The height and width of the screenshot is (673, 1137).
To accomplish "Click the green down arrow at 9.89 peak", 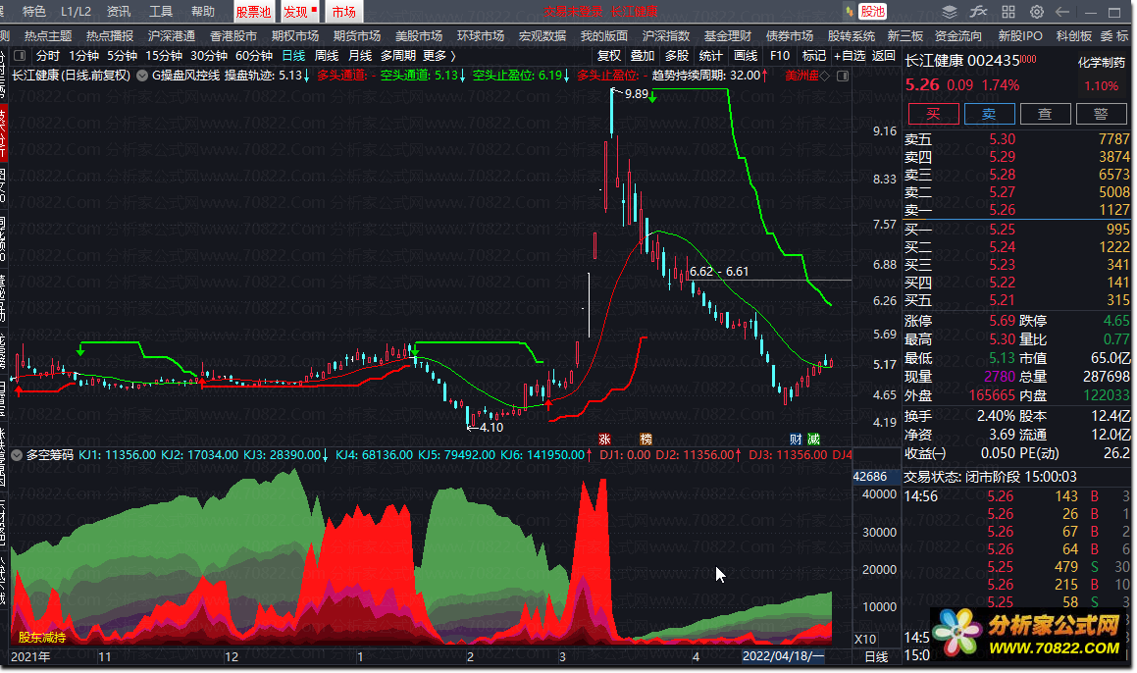I will tap(653, 96).
